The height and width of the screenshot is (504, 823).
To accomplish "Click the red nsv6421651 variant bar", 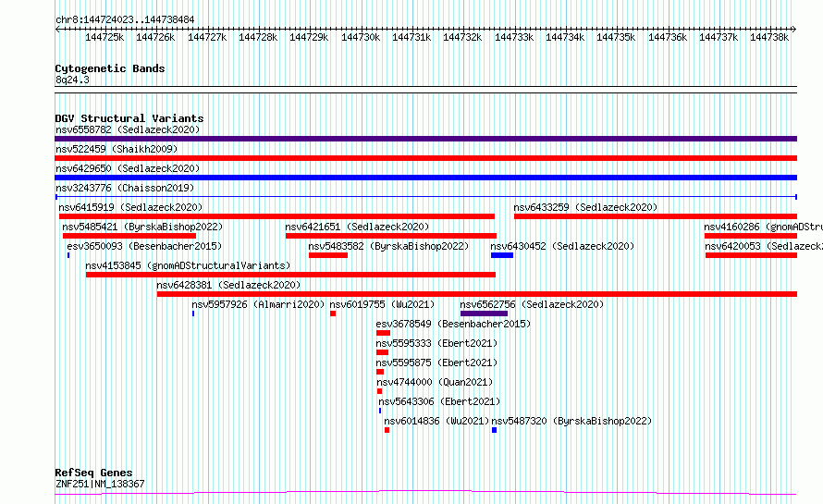I will [391, 236].
